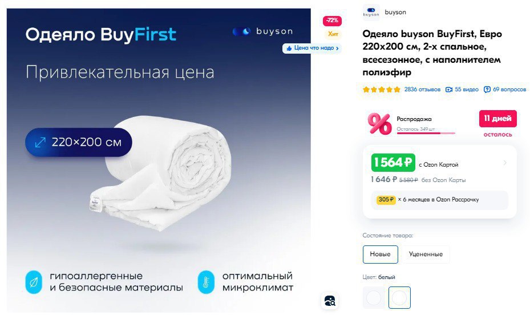The image size is (530, 319).
Task: Click the main duvet product image
Action: [159, 160]
